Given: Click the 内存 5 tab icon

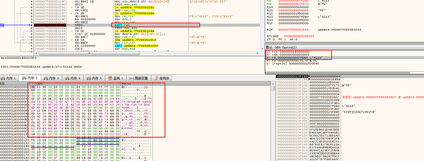Looking at the screenshot, I should coord(89,78).
